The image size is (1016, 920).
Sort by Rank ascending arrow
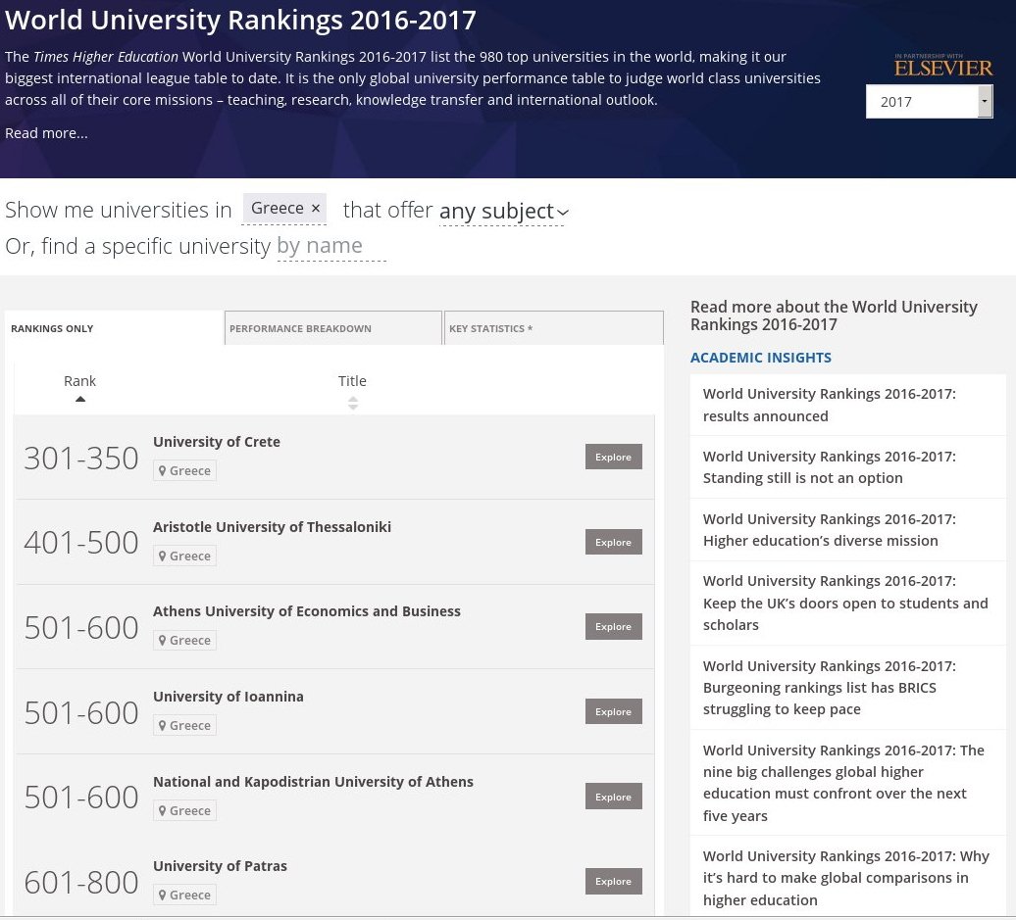pos(79,399)
